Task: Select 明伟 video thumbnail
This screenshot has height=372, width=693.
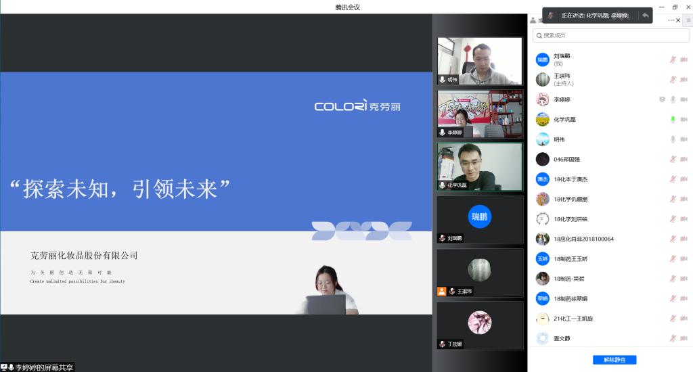Action: [x=480, y=61]
